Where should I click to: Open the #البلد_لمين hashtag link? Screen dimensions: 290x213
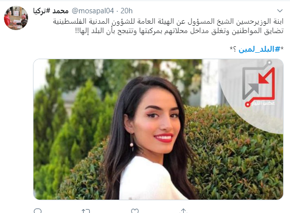(259, 49)
